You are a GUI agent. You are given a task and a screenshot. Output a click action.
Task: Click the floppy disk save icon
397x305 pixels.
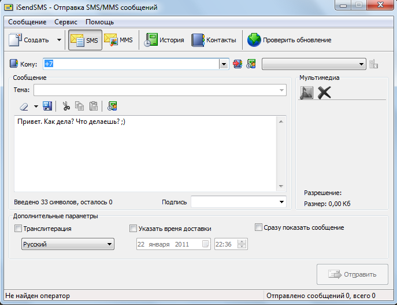point(47,106)
